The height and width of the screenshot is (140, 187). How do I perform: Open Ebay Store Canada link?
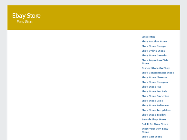click(x=154, y=55)
